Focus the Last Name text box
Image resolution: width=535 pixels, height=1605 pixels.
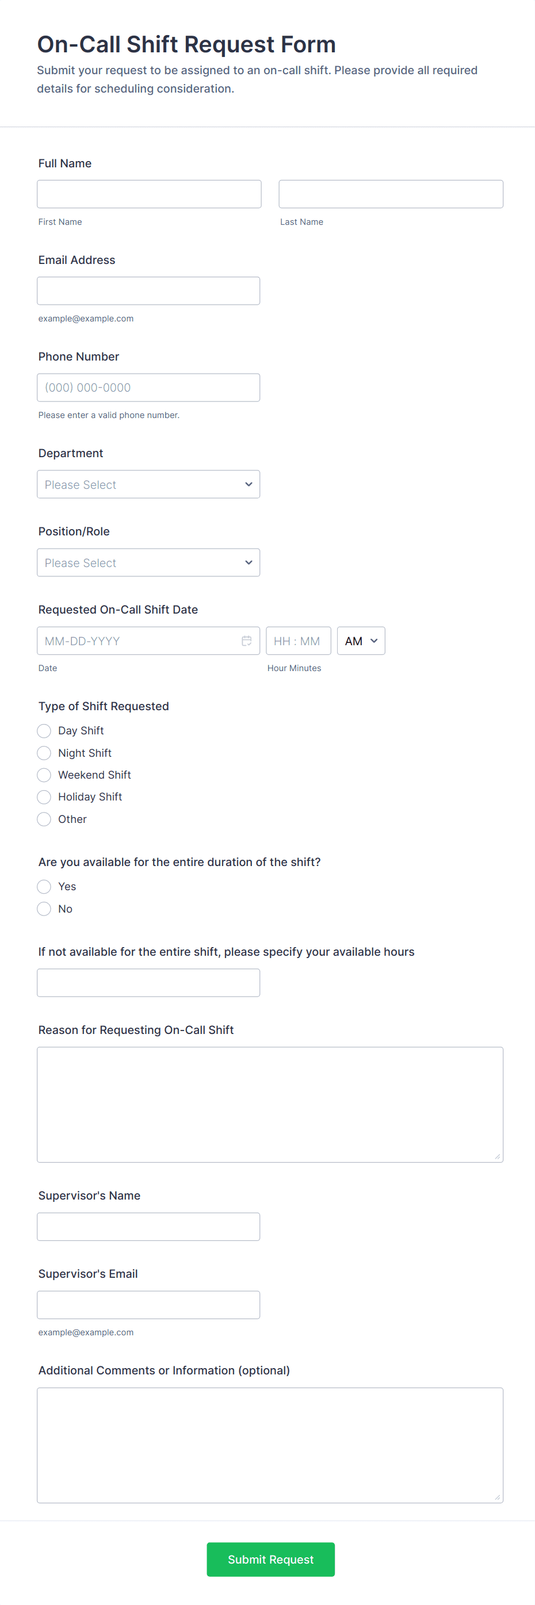[391, 194]
